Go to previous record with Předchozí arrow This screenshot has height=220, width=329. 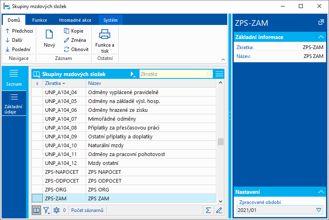tap(19, 31)
